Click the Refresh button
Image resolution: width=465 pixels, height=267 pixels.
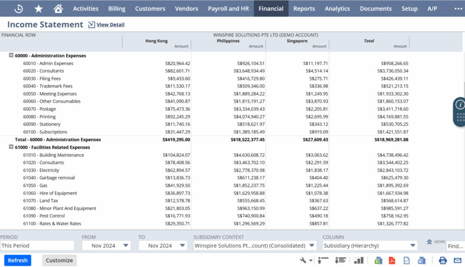18,260
